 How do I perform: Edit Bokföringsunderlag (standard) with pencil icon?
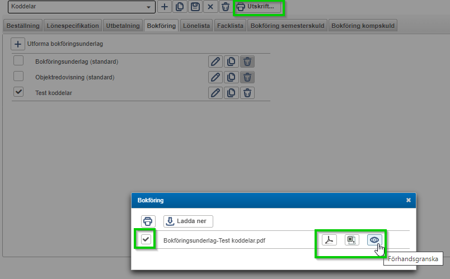point(215,62)
